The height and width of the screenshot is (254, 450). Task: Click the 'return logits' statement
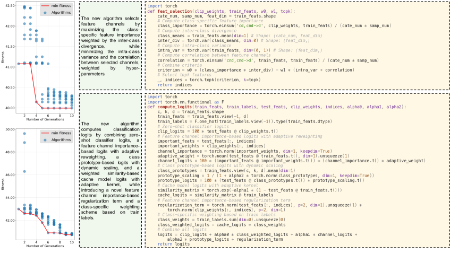click(x=173, y=244)
